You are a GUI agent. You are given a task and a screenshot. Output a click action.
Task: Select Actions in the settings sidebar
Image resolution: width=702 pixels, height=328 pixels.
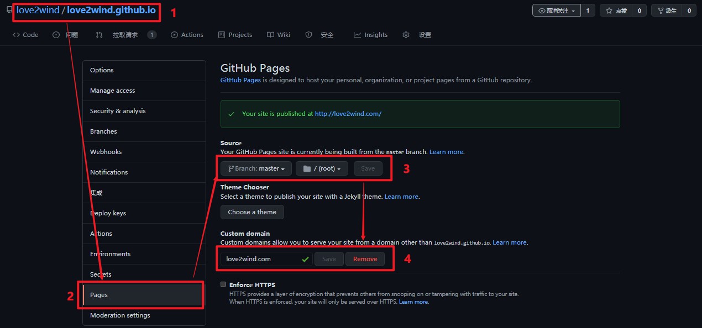[144, 234]
